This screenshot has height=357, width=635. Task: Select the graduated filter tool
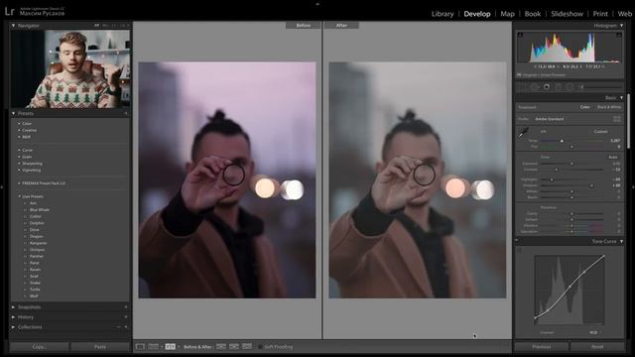(558, 86)
